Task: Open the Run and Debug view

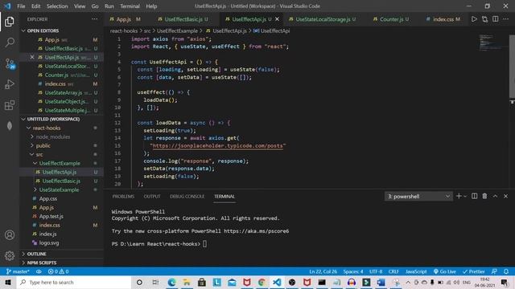Action: (10, 84)
